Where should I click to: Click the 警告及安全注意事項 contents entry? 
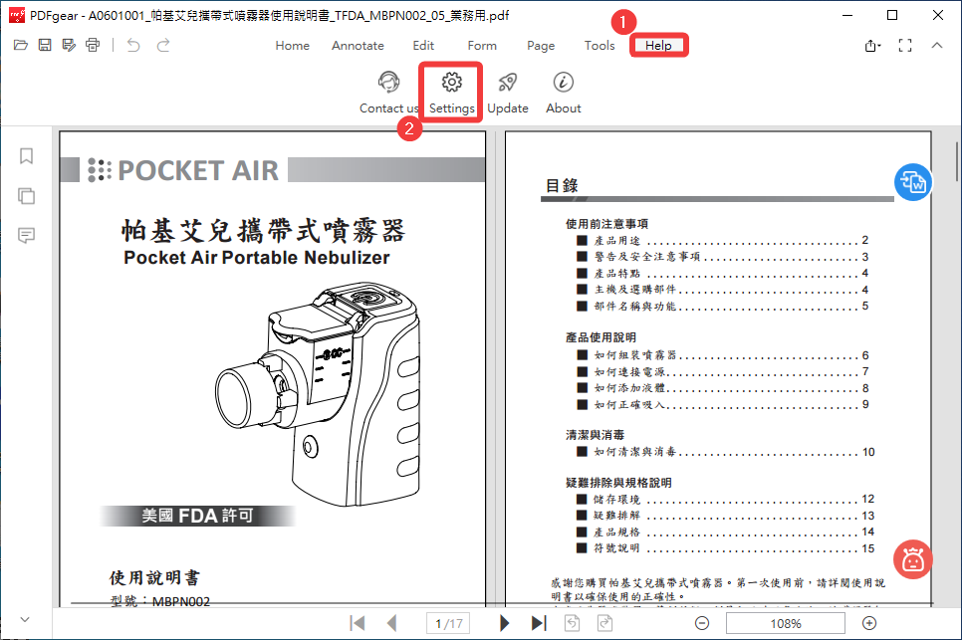tap(723, 257)
